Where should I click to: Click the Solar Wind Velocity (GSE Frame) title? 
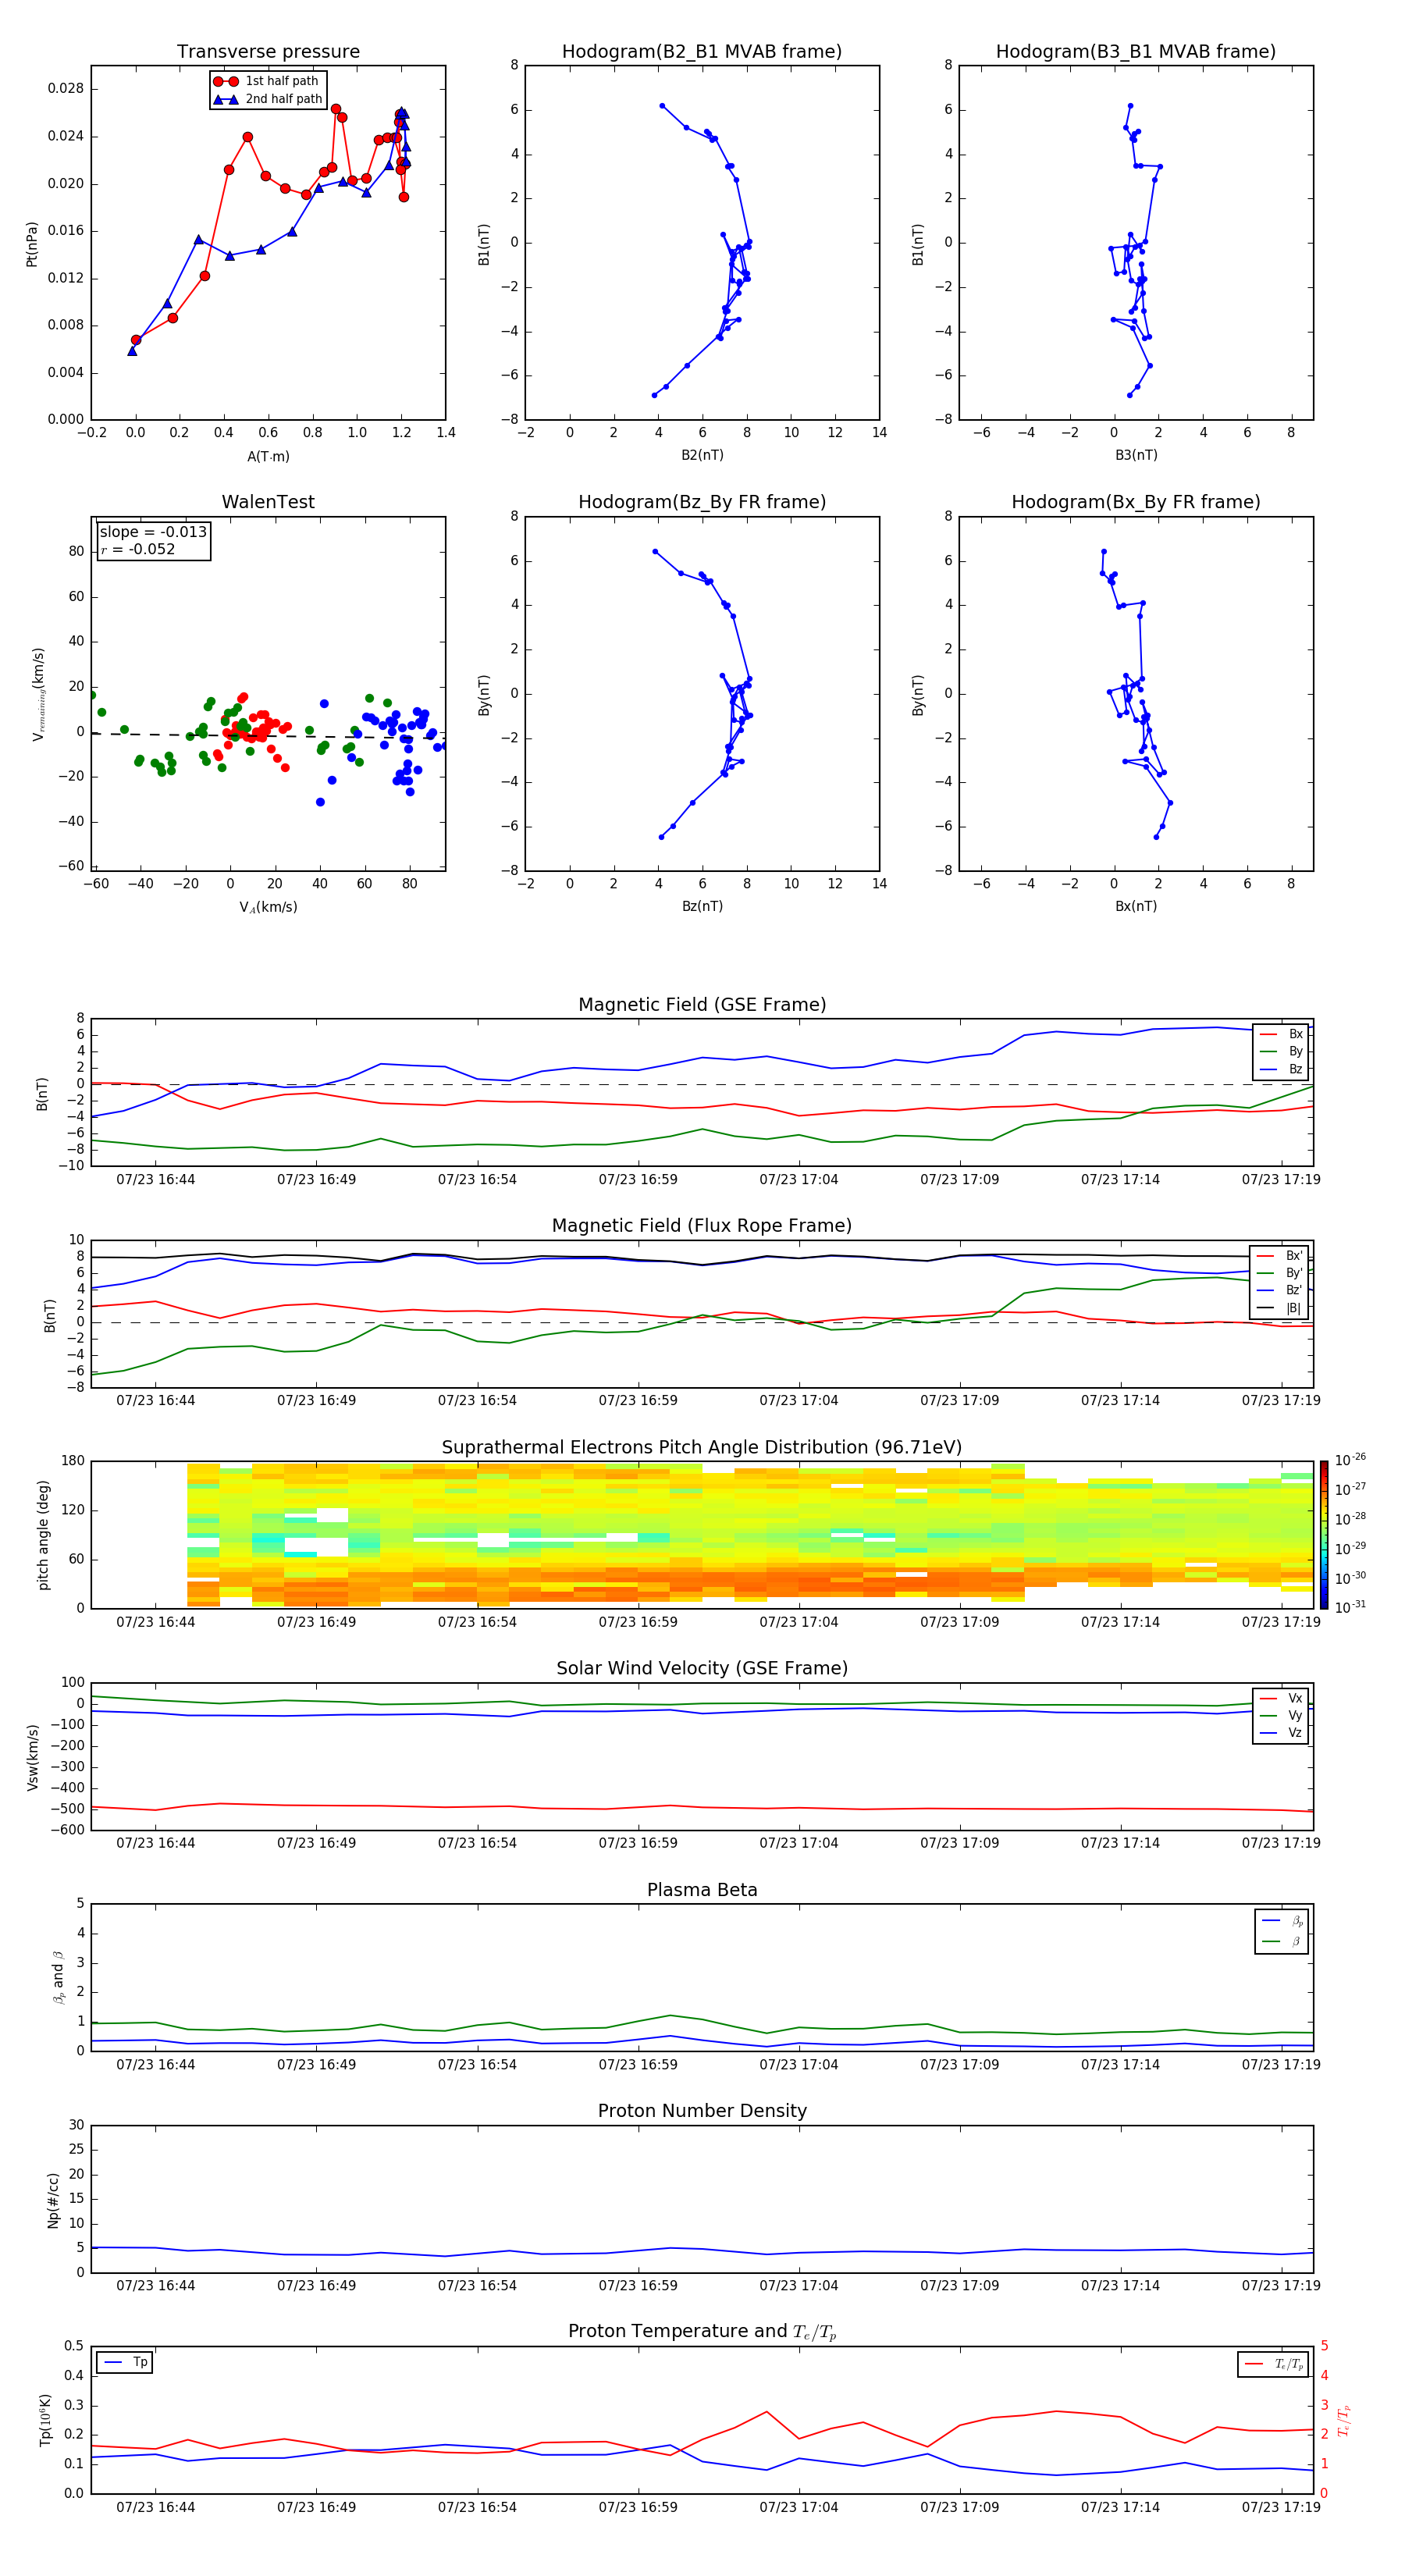(702, 1668)
